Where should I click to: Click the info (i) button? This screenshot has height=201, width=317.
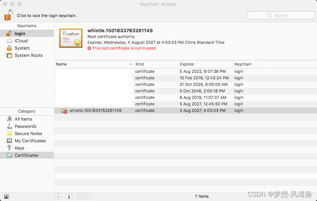[69, 196]
